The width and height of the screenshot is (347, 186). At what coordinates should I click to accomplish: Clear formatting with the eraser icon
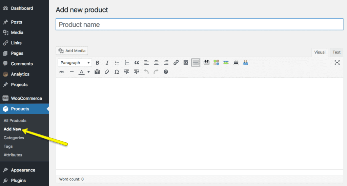tap(107, 72)
